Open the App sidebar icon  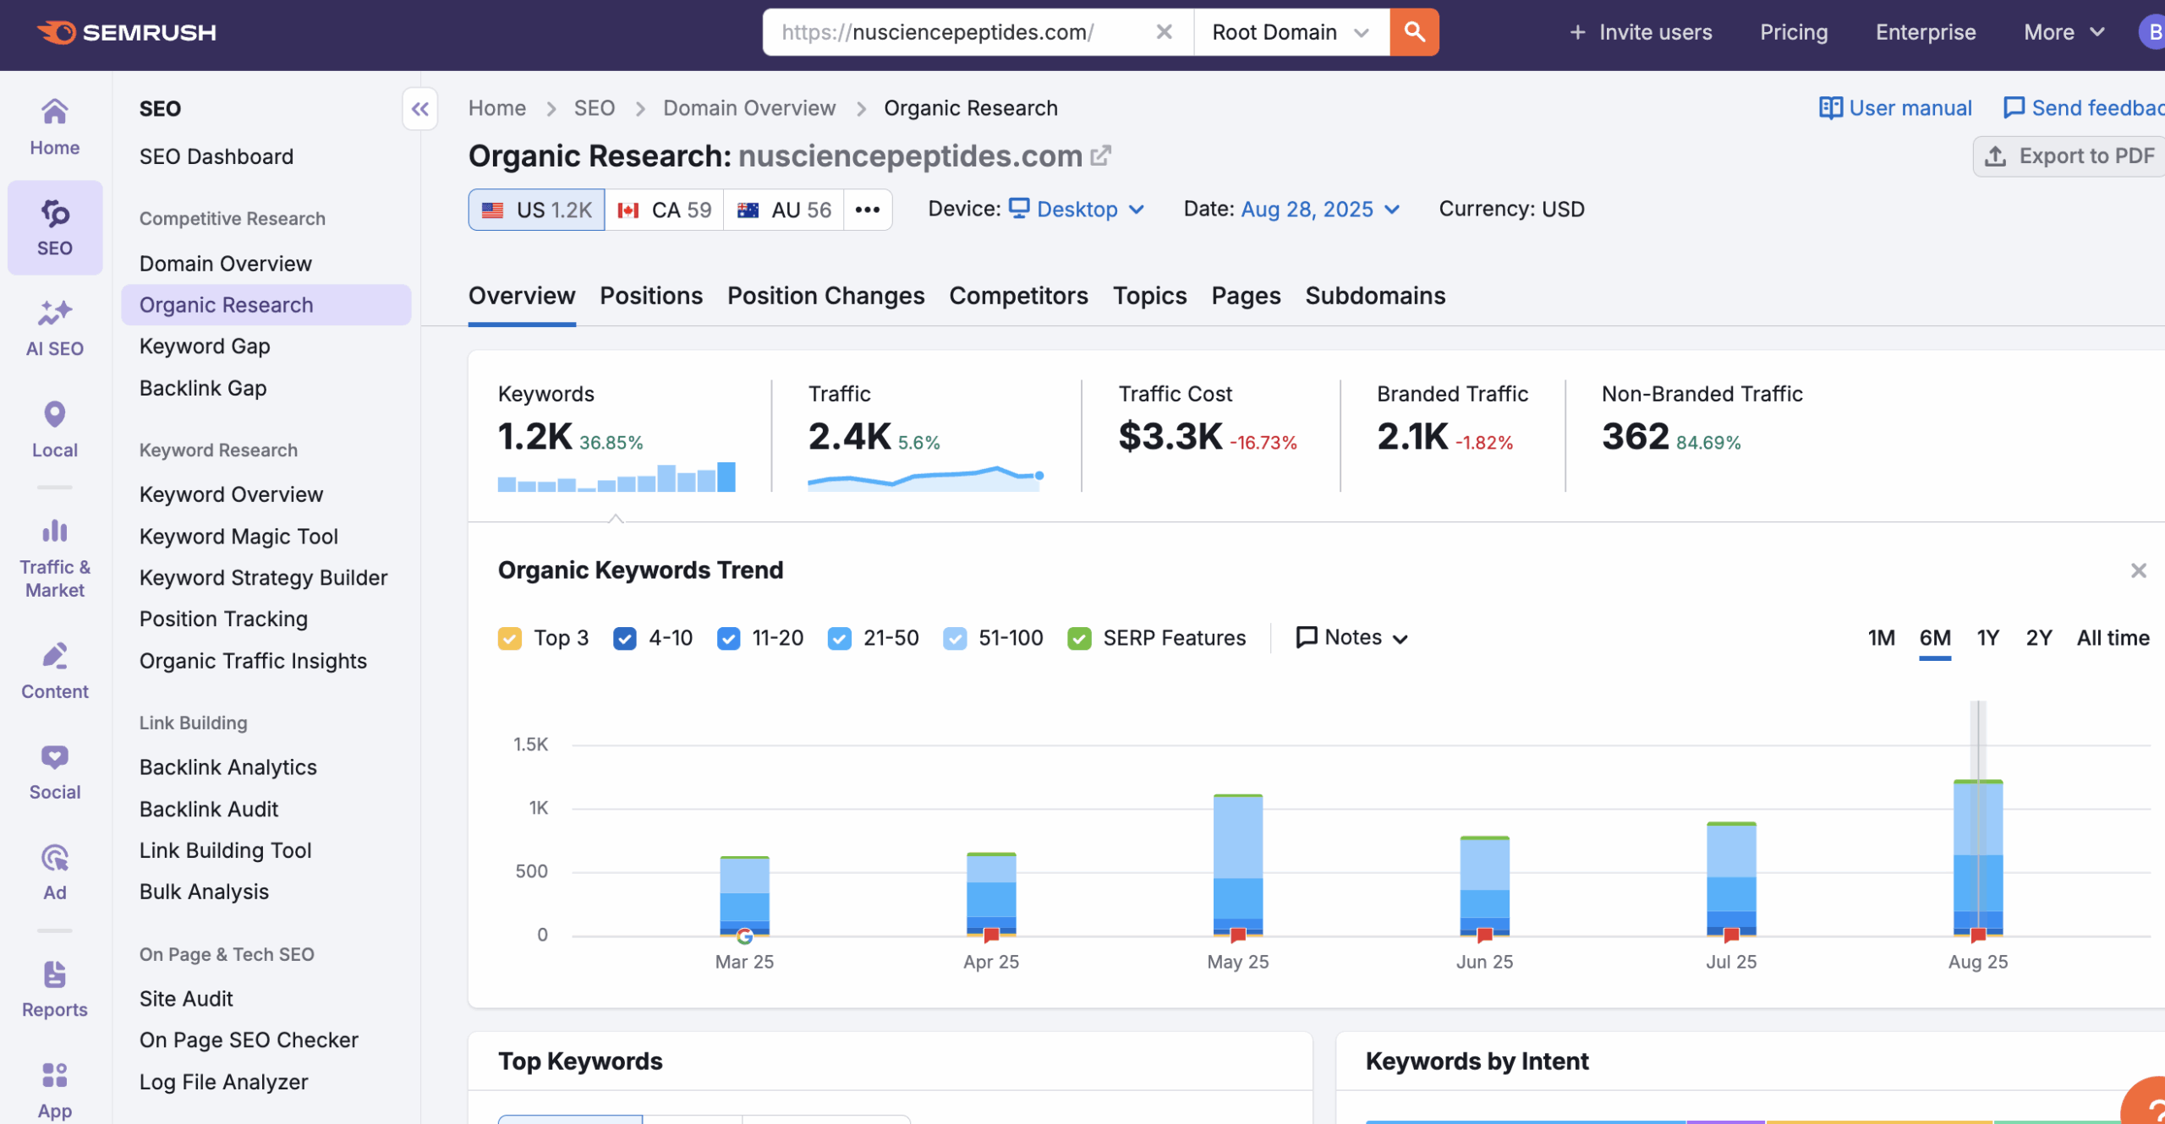55,1090
